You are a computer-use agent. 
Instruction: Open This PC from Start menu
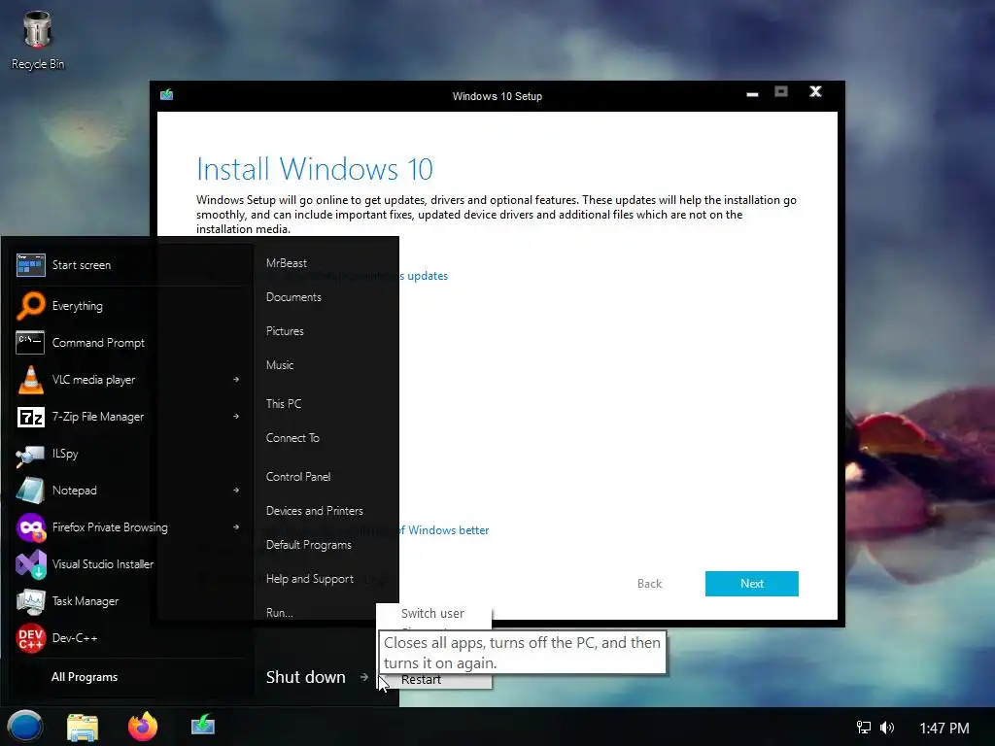tap(284, 404)
